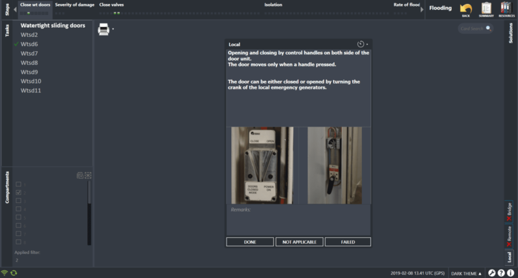Switch to the Local side tab
Screen dimensions: 518x278
point(509,257)
